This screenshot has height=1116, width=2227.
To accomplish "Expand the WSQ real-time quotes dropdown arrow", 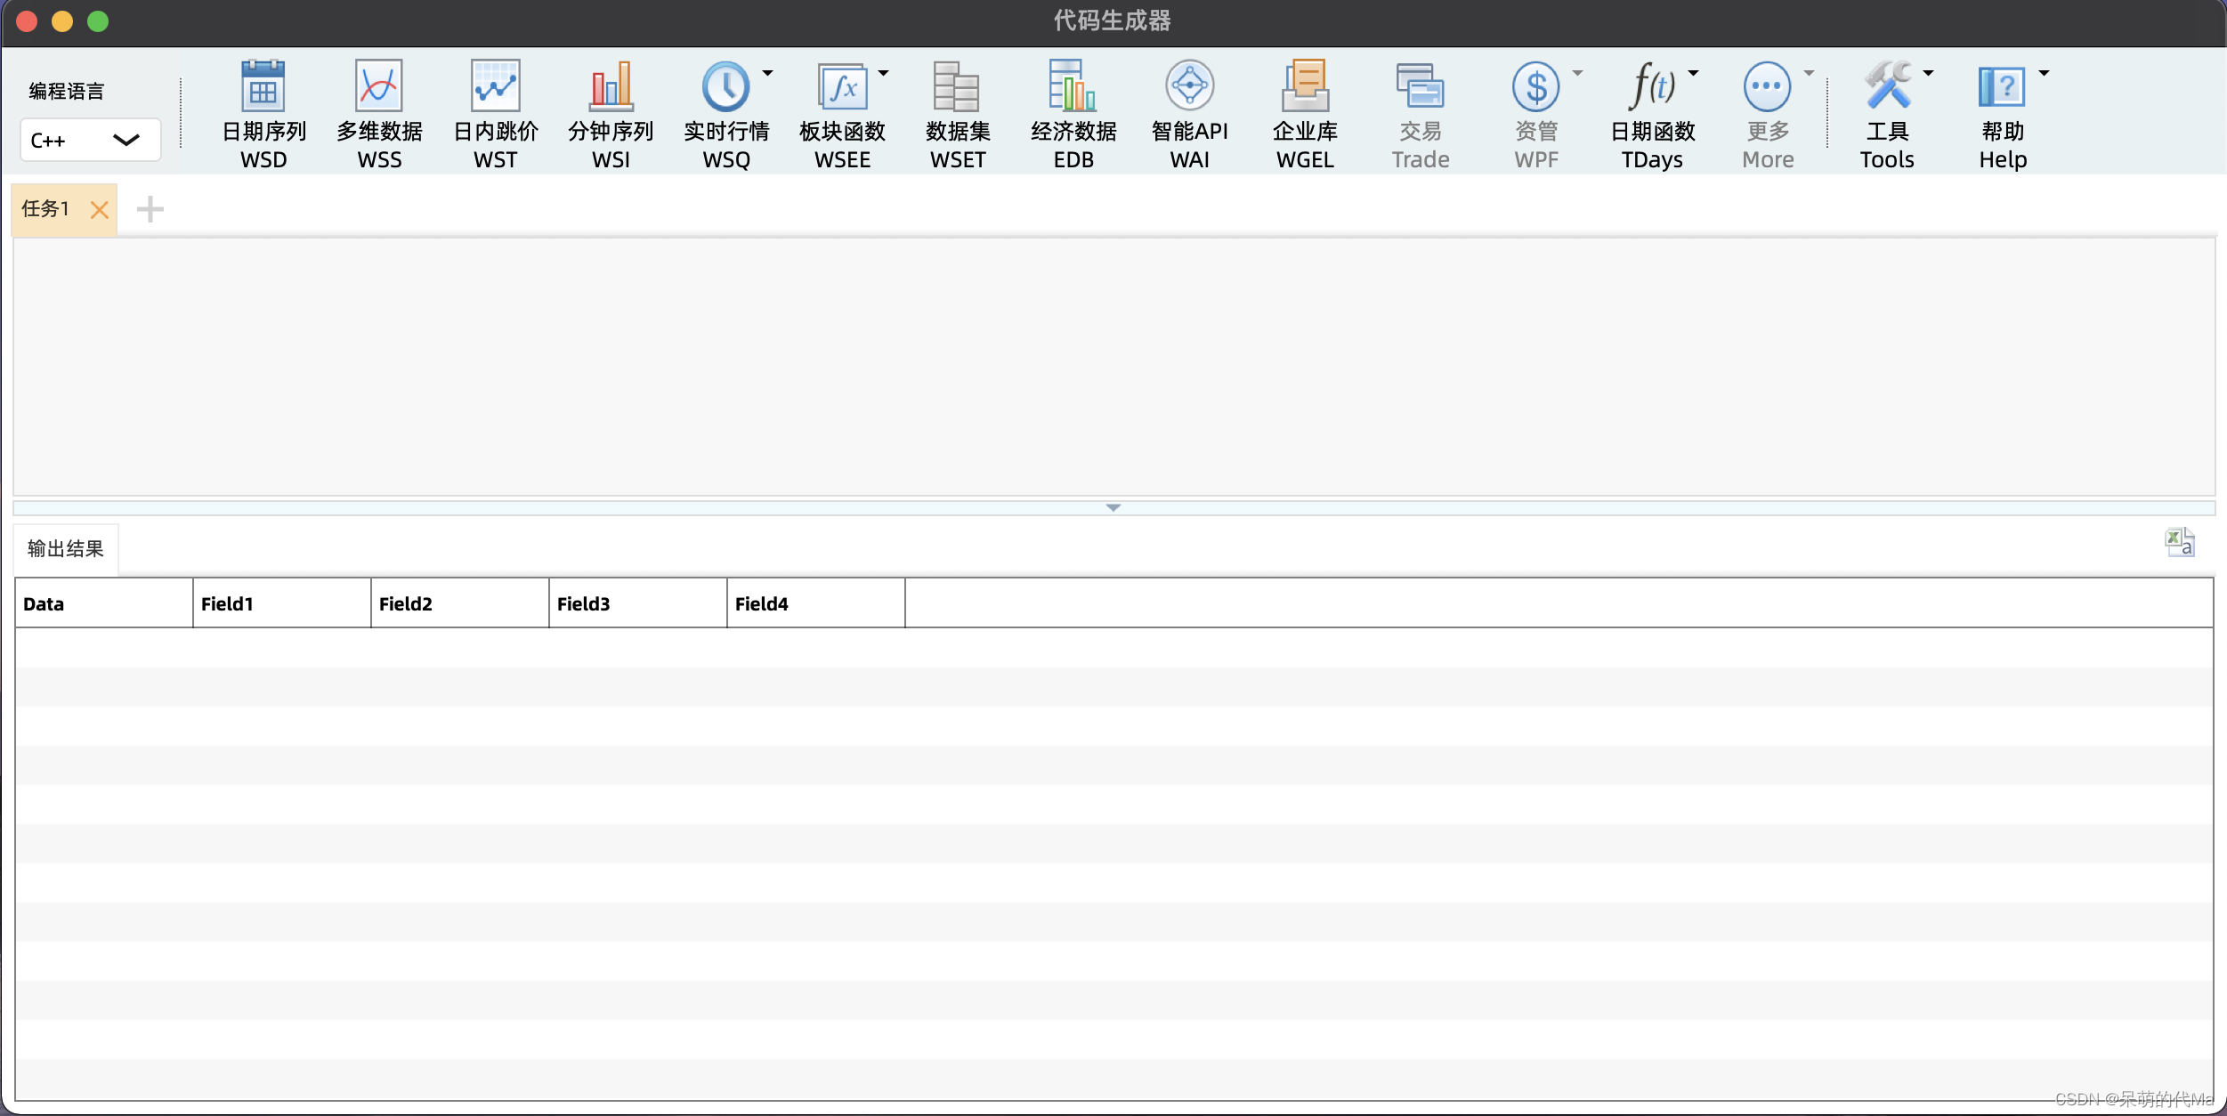I will tap(767, 74).
